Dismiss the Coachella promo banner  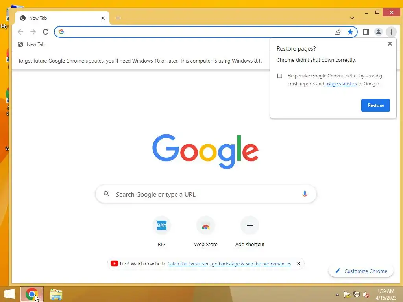(298, 263)
